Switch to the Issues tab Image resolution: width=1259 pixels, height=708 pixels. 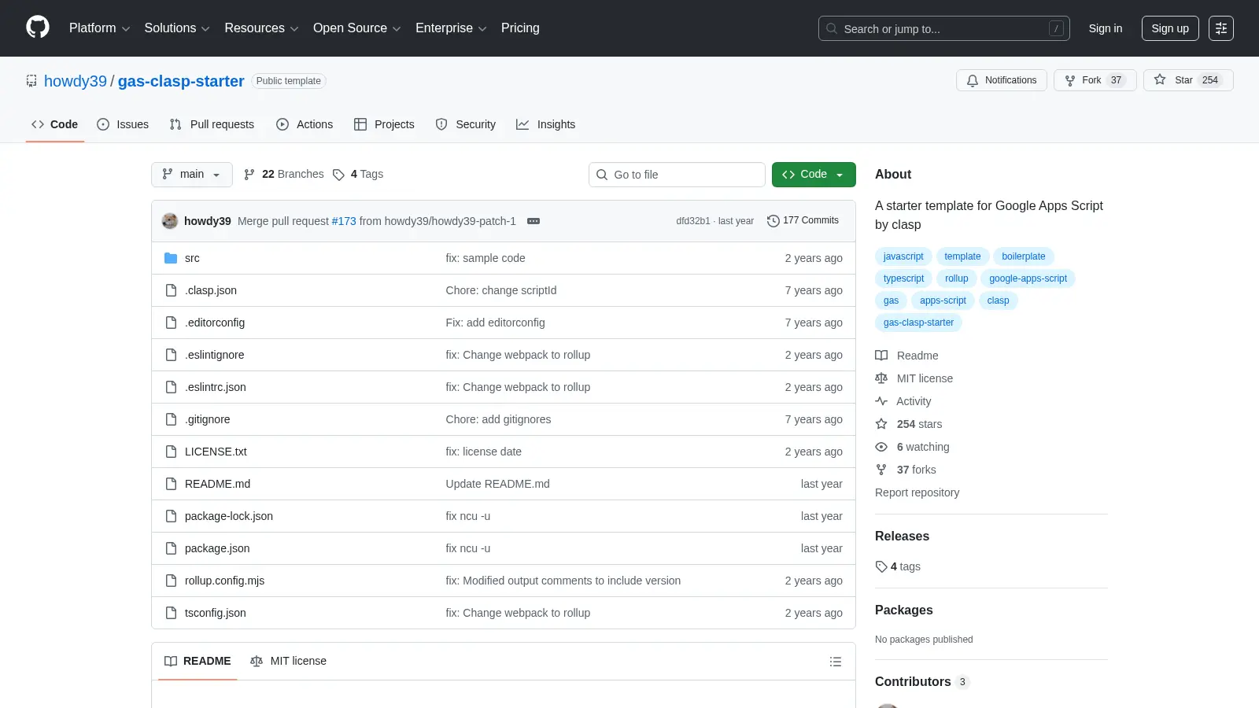pos(123,124)
